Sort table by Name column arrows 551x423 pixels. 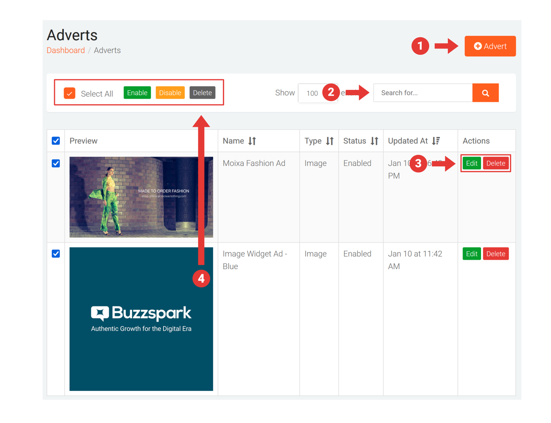[252, 141]
